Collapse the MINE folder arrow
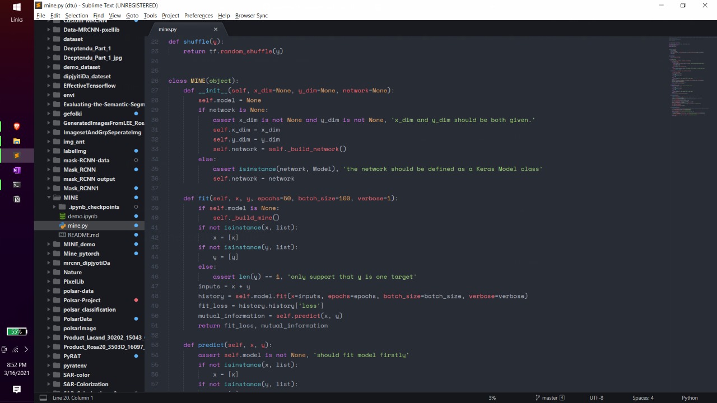Screen dimensions: 717x403 coord(49,198)
